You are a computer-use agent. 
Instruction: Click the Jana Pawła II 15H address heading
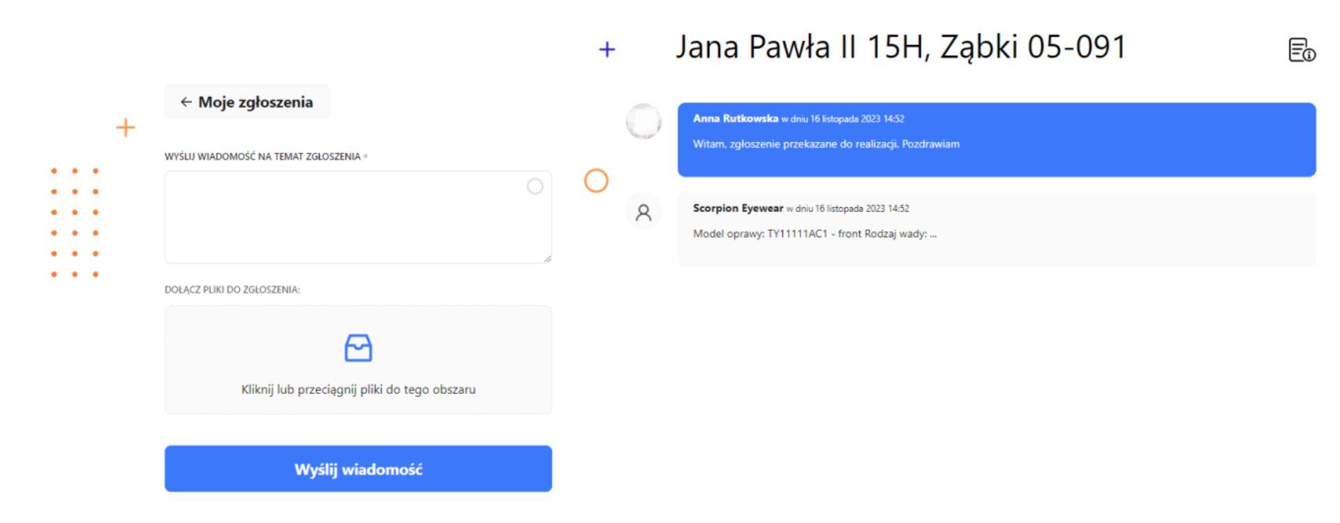[x=900, y=47]
